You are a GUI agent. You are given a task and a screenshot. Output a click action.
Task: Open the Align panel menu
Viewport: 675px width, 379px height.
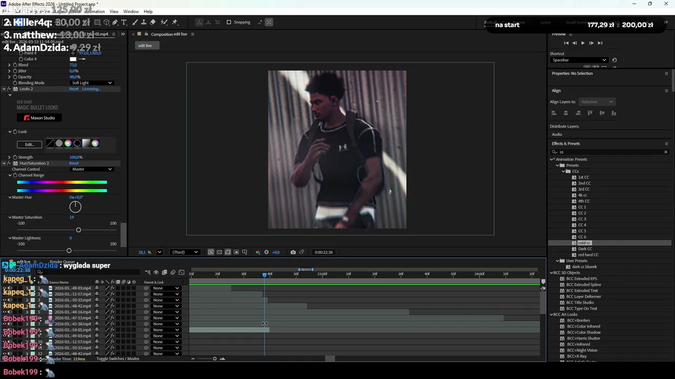666,91
